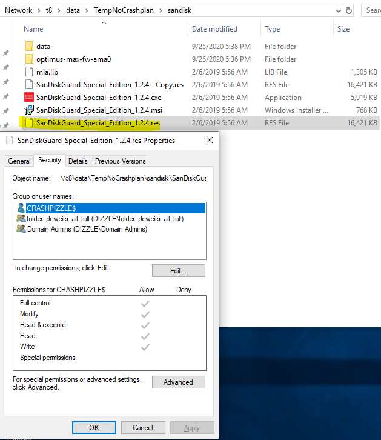Click Allow checkmark for Read & execute
Image resolution: width=381 pixels, height=440 pixels.
coord(145,325)
